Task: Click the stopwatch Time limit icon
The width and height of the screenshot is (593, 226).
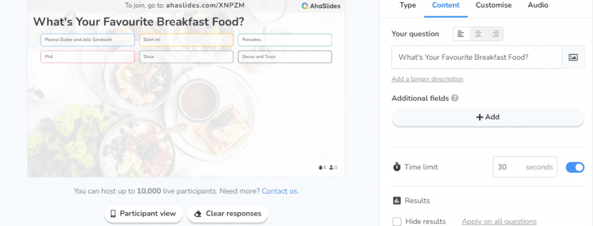Action: click(x=397, y=167)
